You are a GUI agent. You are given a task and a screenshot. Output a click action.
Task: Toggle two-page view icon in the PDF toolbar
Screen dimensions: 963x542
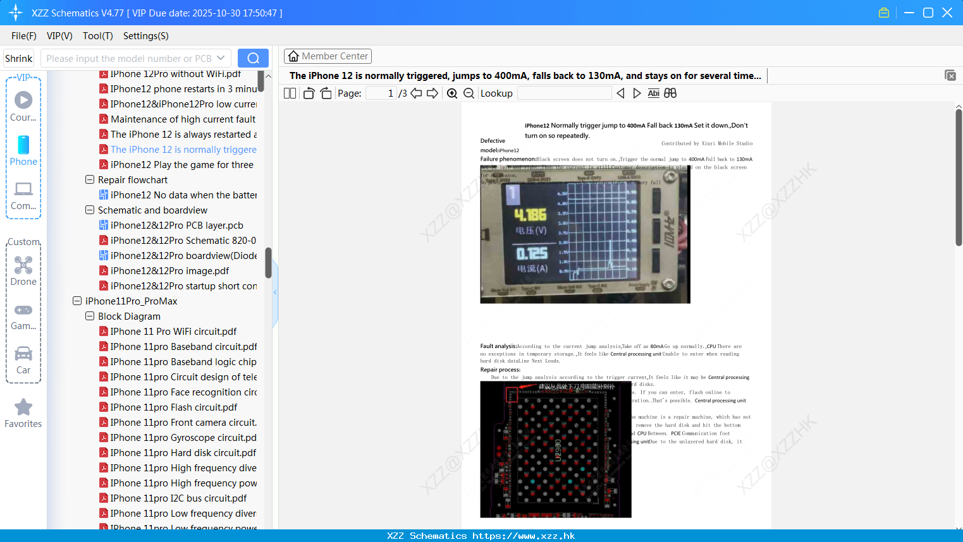[x=290, y=93]
